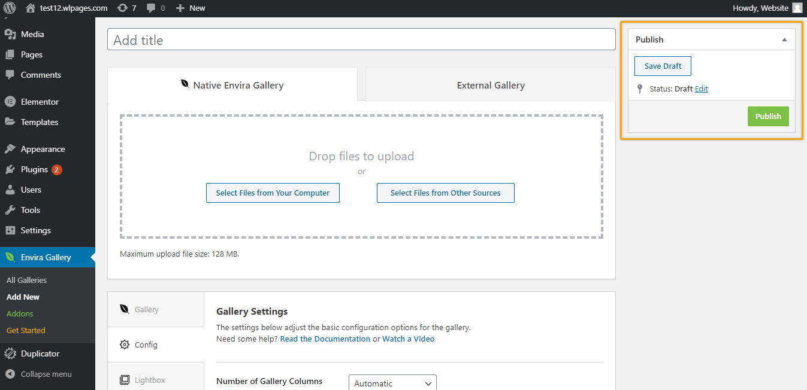Click the Envira Gallery leaf icon in sidebar

point(10,257)
